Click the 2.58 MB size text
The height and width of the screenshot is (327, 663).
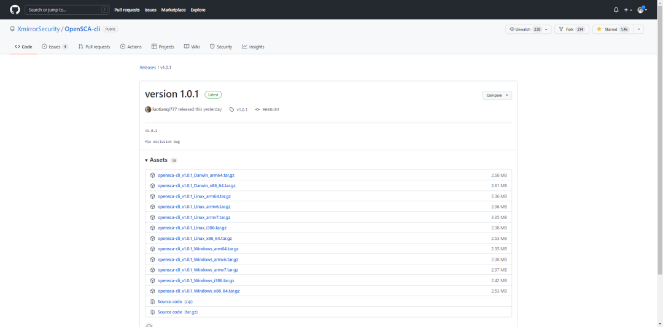(x=499, y=175)
